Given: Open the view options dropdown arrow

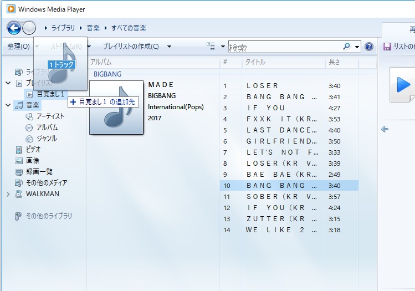Looking at the screenshot, I should point(223,47).
